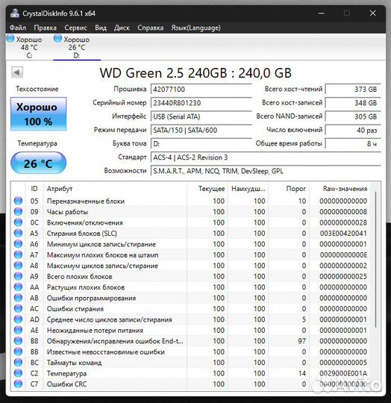
Task: Click status icon of attribute A6 row
Action: pos(18,244)
